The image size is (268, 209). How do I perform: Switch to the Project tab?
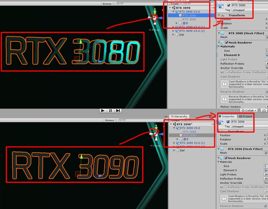[246, 116]
